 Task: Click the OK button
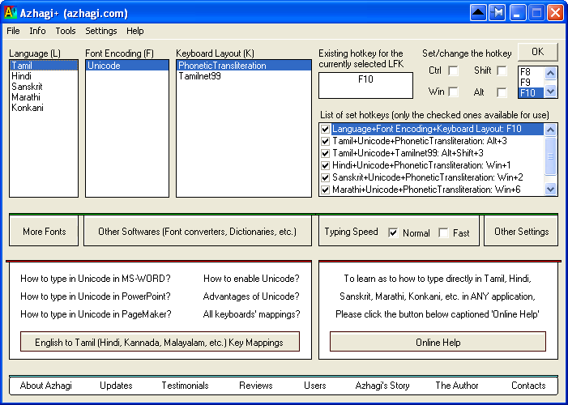538,52
